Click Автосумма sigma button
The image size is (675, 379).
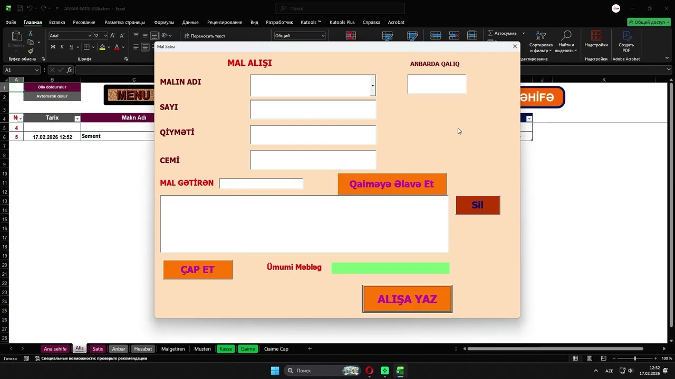tap(502, 33)
